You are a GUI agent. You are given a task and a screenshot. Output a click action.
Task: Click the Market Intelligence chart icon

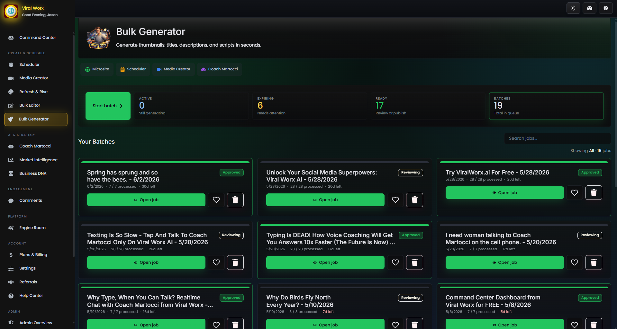coord(11,160)
